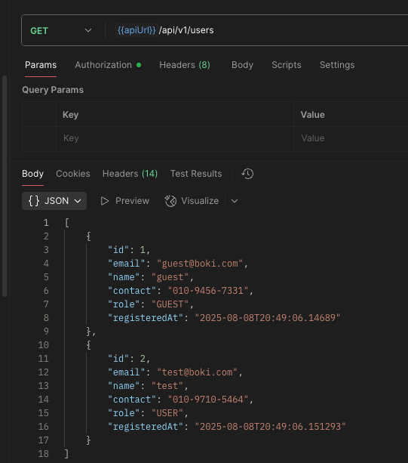Open the Settings tab
Screen dimensions: 408x463
pos(337,65)
